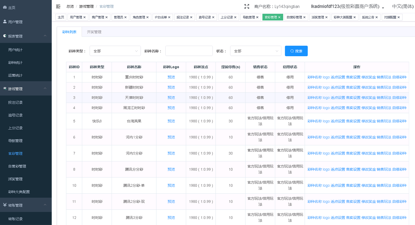Close the 用户管理 tab with its X
415x225 pixels.
[x=85, y=17]
